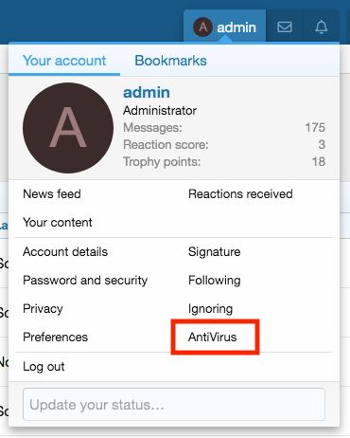Open the AntiVirus menu entry
Image resolution: width=350 pixels, height=438 pixels.
[x=212, y=338]
